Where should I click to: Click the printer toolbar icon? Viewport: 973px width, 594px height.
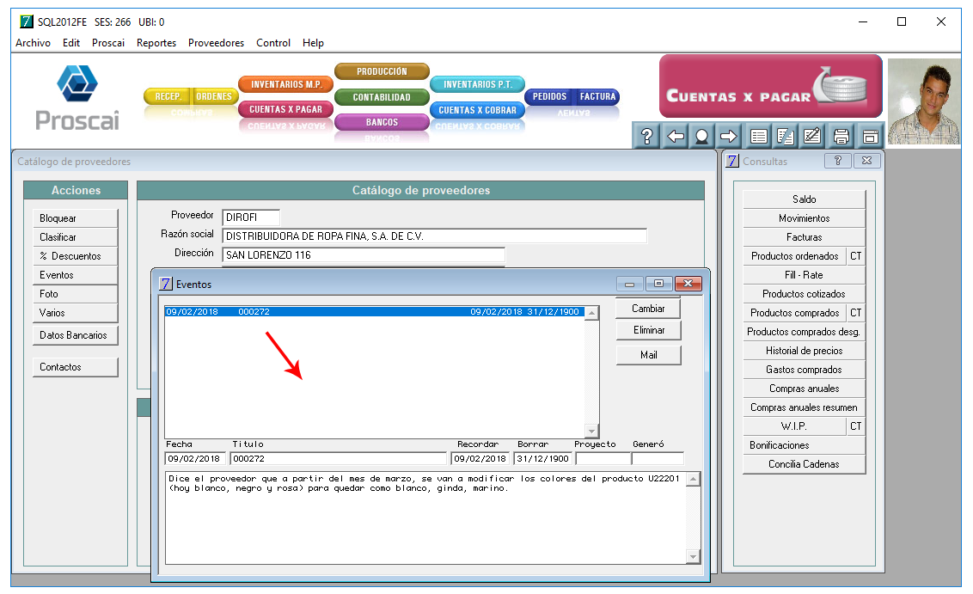point(841,136)
